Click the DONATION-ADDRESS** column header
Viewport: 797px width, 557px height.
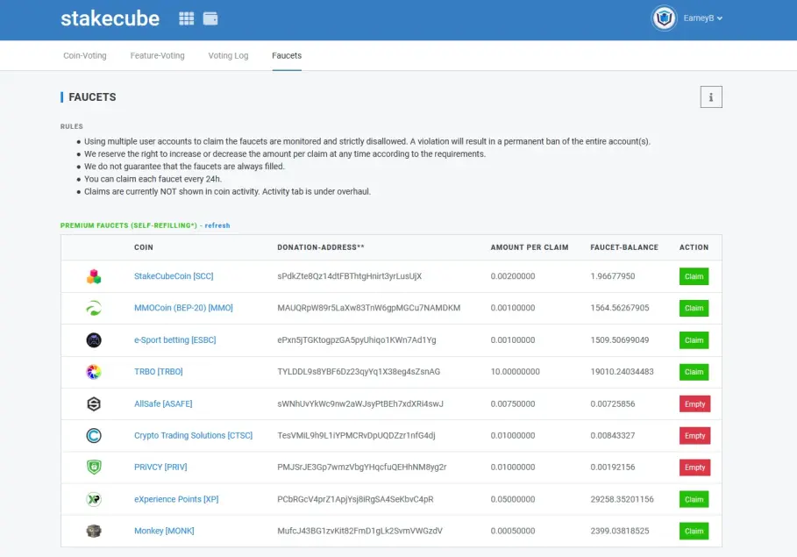(321, 247)
